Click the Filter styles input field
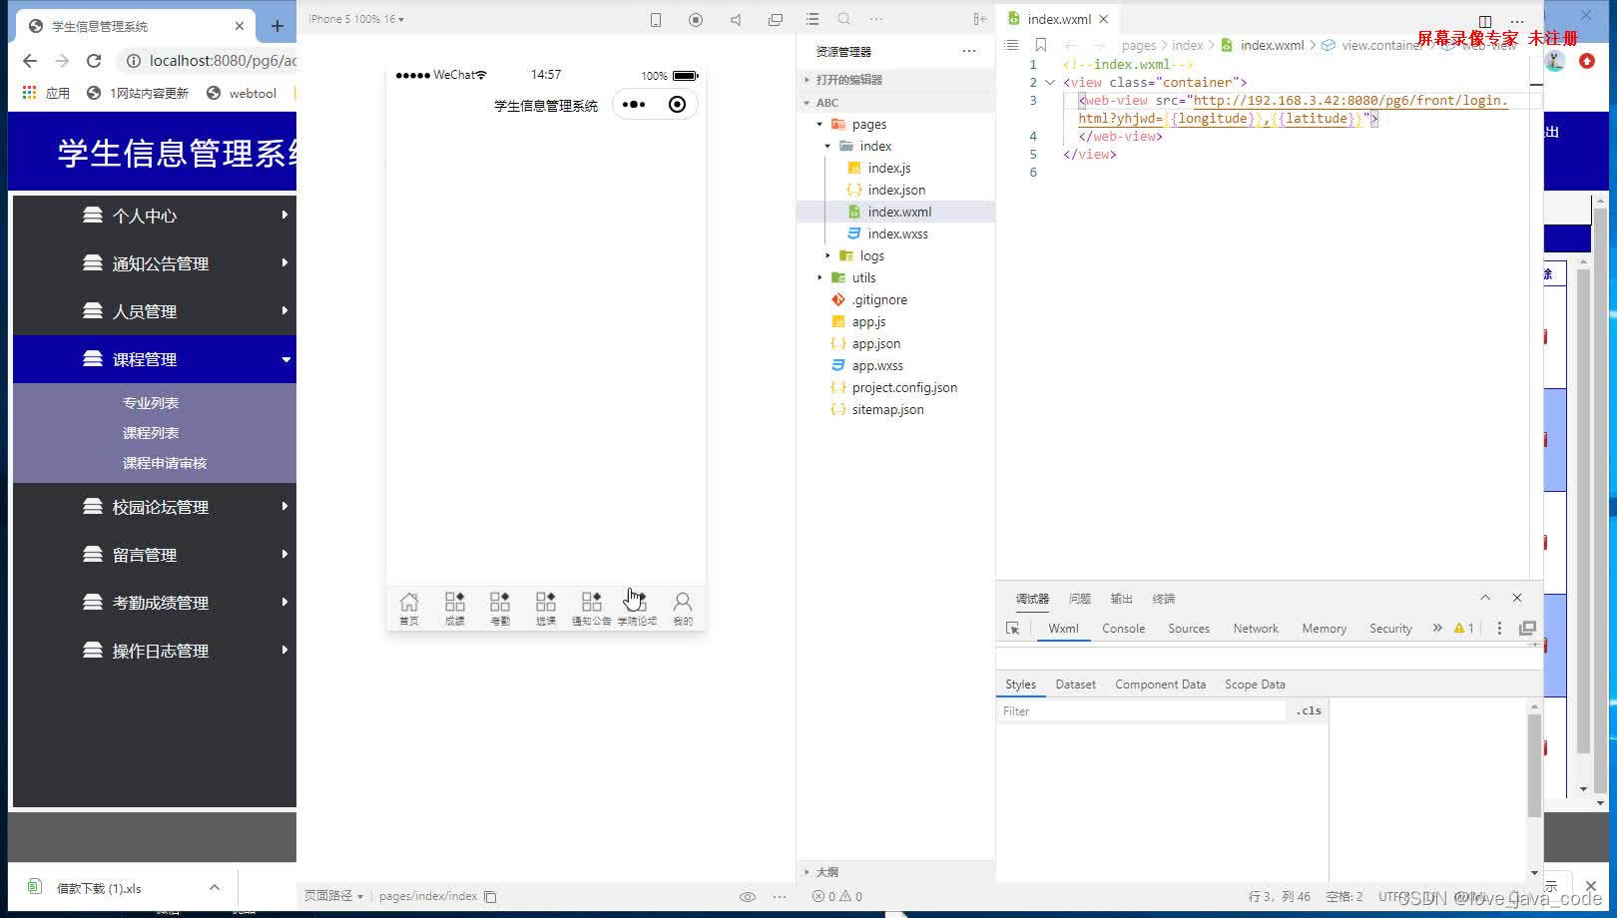Image resolution: width=1617 pixels, height=918 pixels. pyautogui.click(x=1142, y=711)
